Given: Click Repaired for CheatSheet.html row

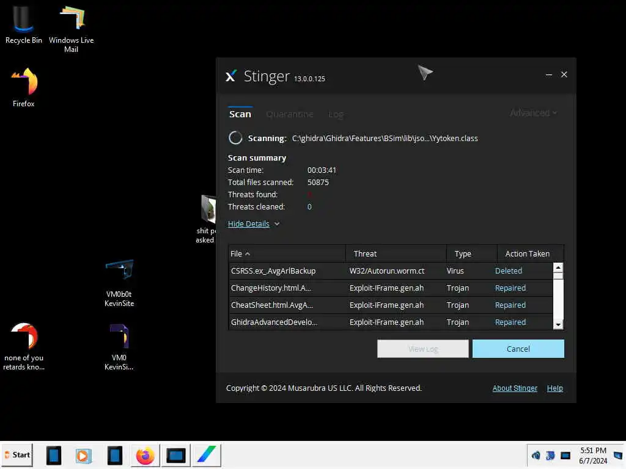Looking at the screenshot, I should click(510, 305).
